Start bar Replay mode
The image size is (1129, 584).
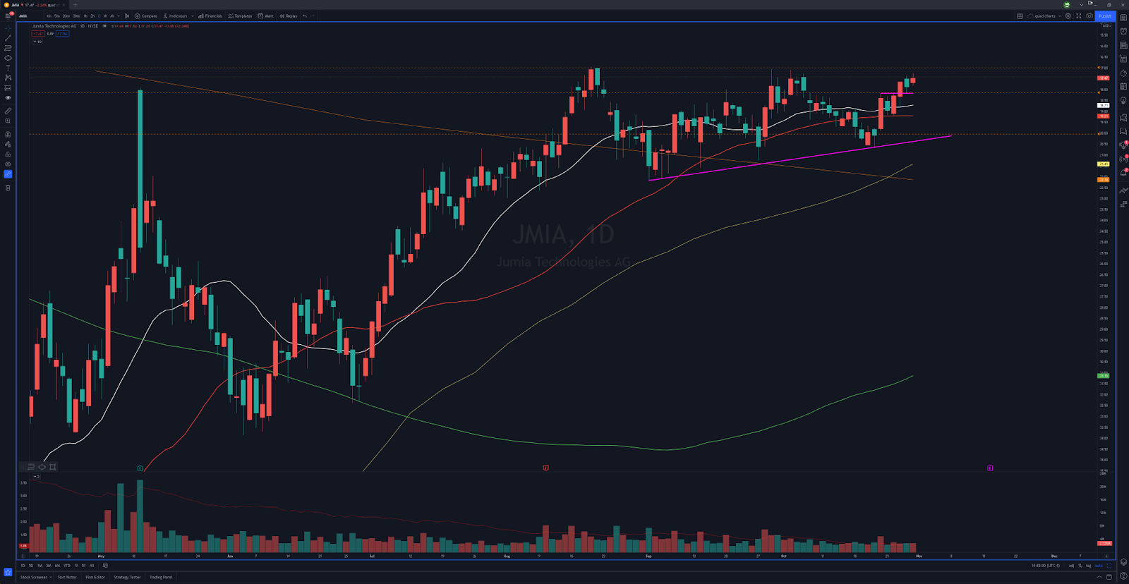tap(288, 16)
